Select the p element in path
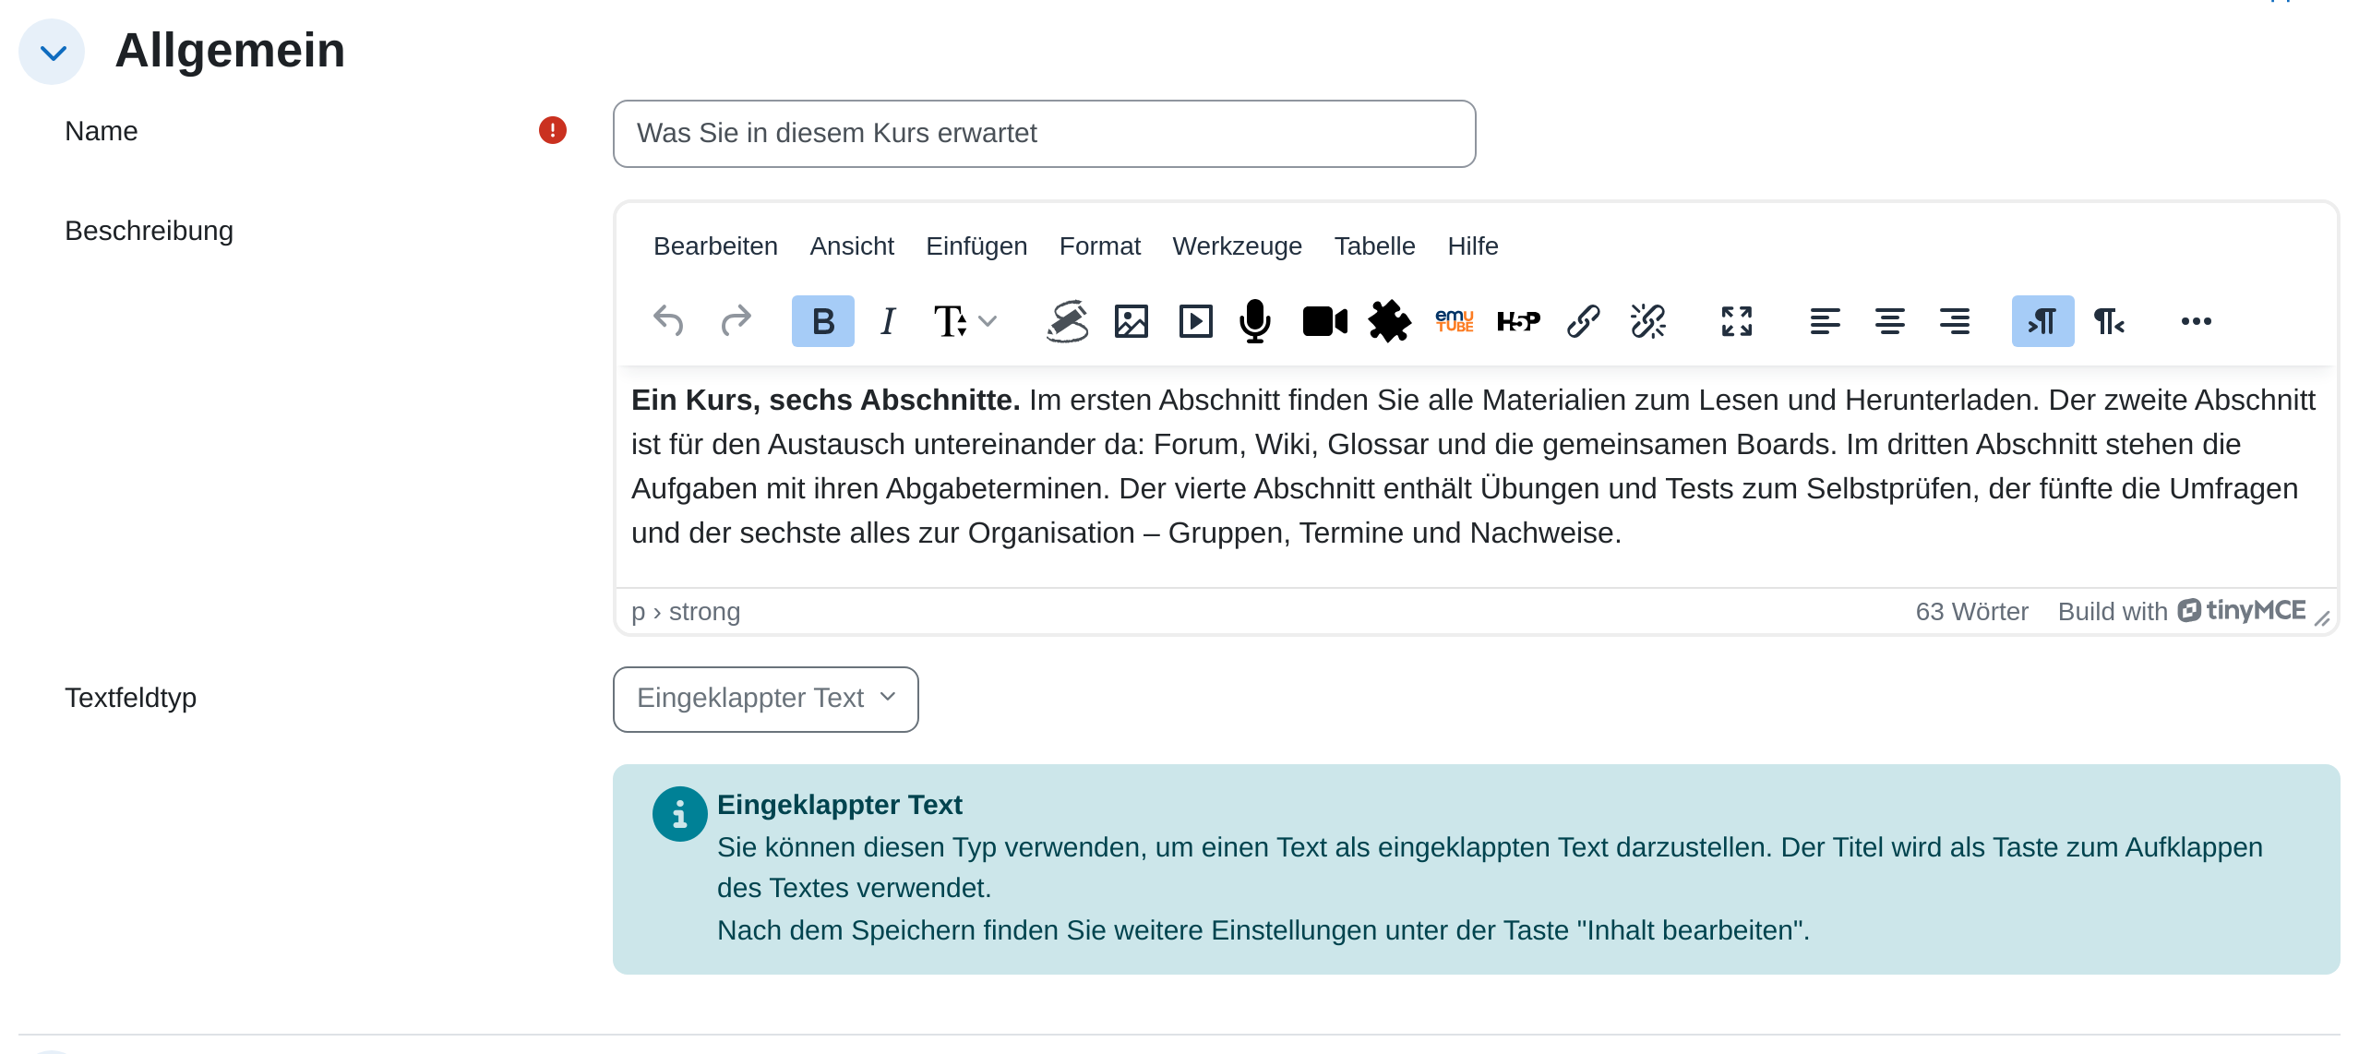Screen dimensions: 2359x1054 tap(638, 612)
